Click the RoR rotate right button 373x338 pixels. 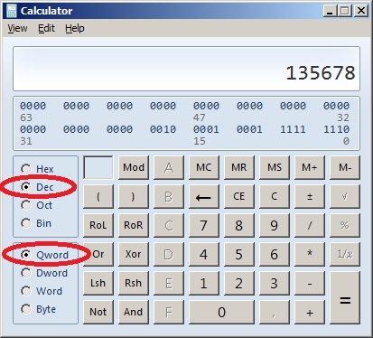click(x=134, y=225)
